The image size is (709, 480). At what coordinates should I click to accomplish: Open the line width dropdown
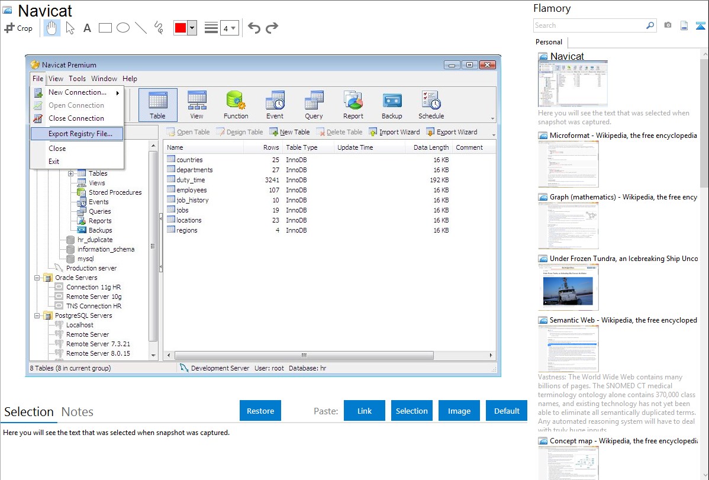[229, 28]
